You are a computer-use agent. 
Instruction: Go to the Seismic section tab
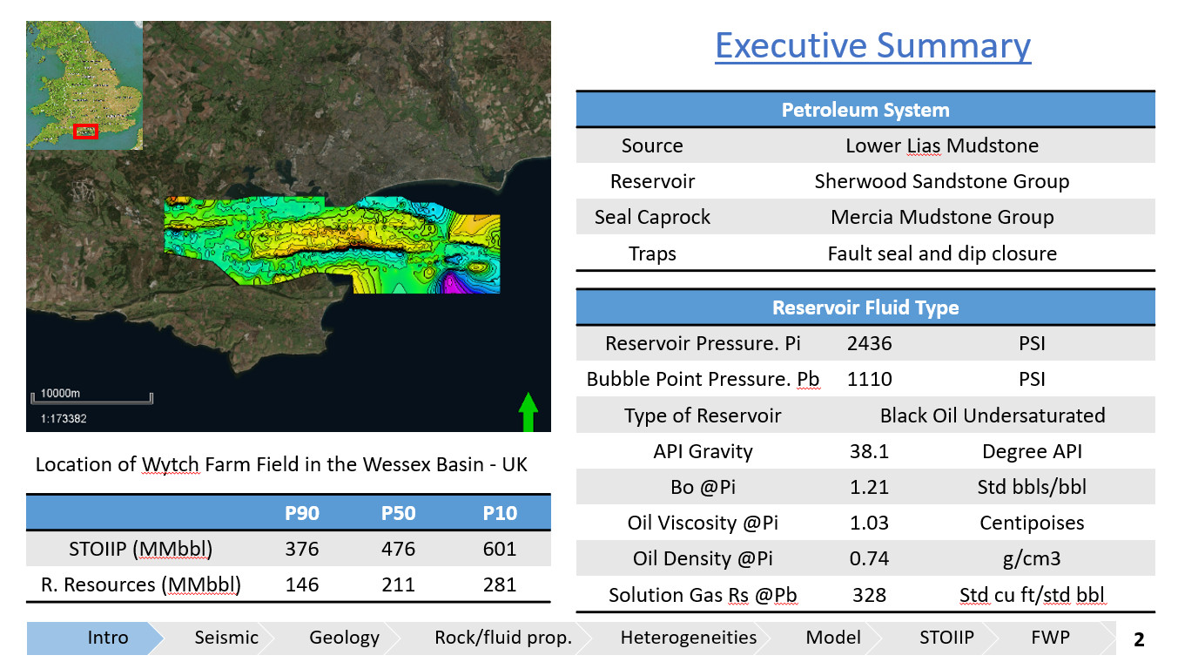click(x=226, y=638)
